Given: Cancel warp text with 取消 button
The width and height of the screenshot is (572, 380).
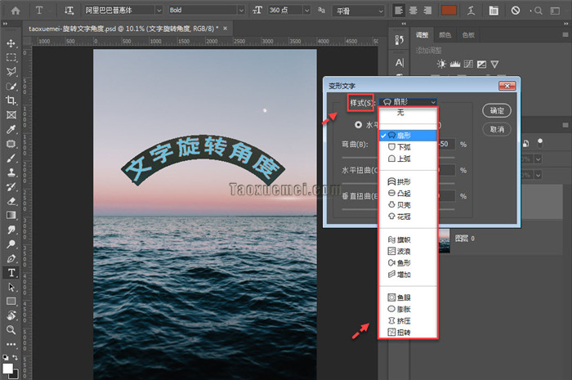Looking at the screenshot, I should tap(497, 129).
